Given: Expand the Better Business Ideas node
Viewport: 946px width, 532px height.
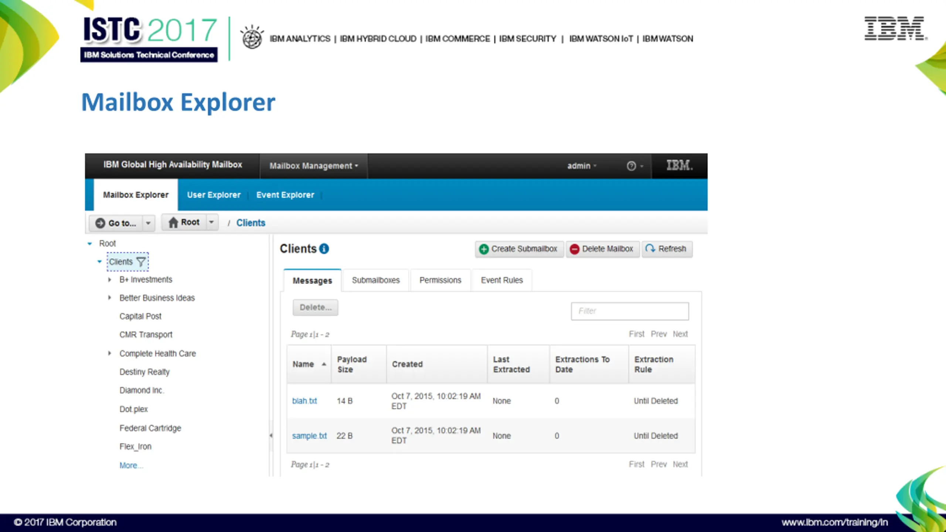Looking at the screenshot, I should (x=109, y=298).
